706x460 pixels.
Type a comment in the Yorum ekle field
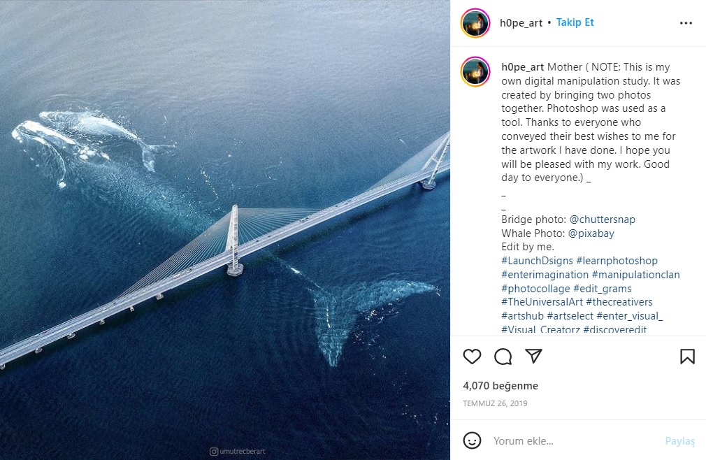click(x=573, y=441)
